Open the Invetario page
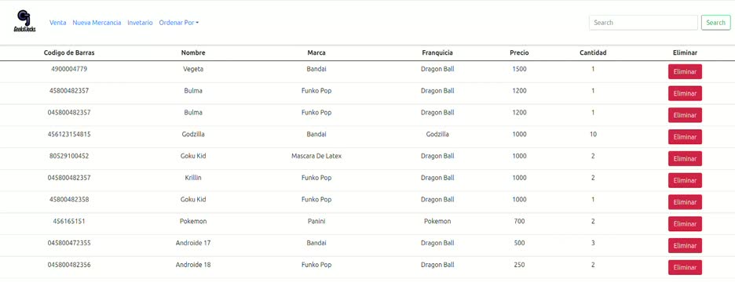Viewport: 735px width, 282px height. (140, 23)
